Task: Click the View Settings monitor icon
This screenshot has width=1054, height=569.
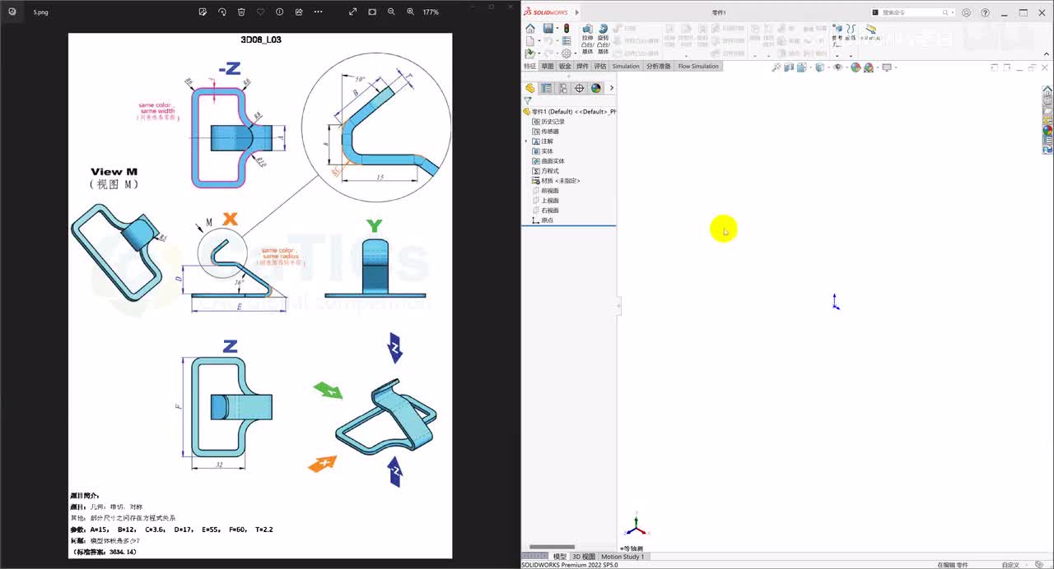Action: [887, 67]
